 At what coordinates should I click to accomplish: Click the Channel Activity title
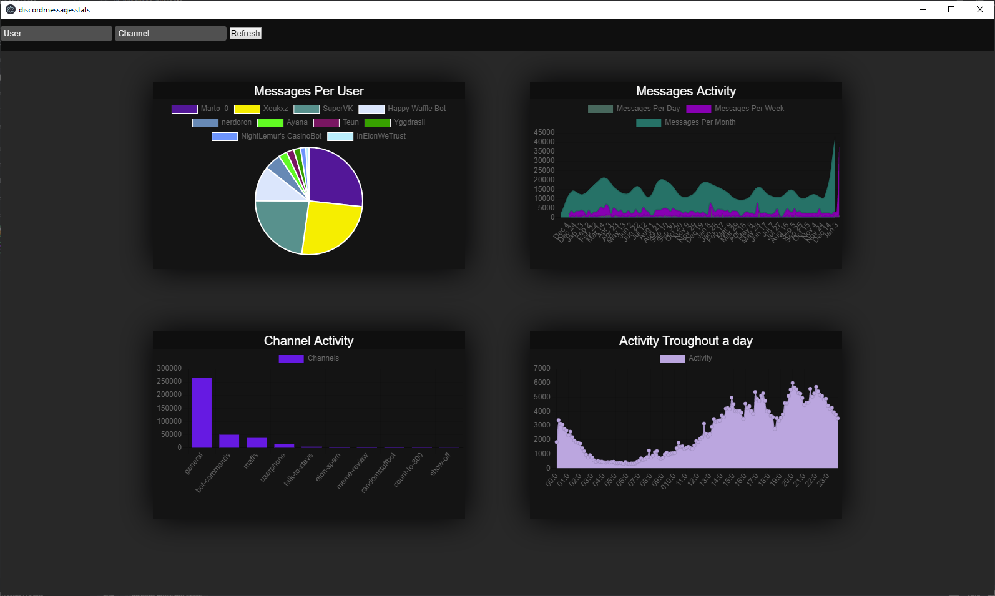[308, 341]
